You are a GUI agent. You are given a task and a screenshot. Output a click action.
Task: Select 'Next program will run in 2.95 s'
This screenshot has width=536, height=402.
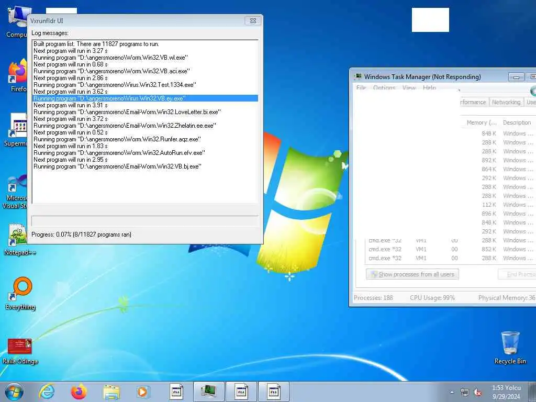[x=145, y=160]
